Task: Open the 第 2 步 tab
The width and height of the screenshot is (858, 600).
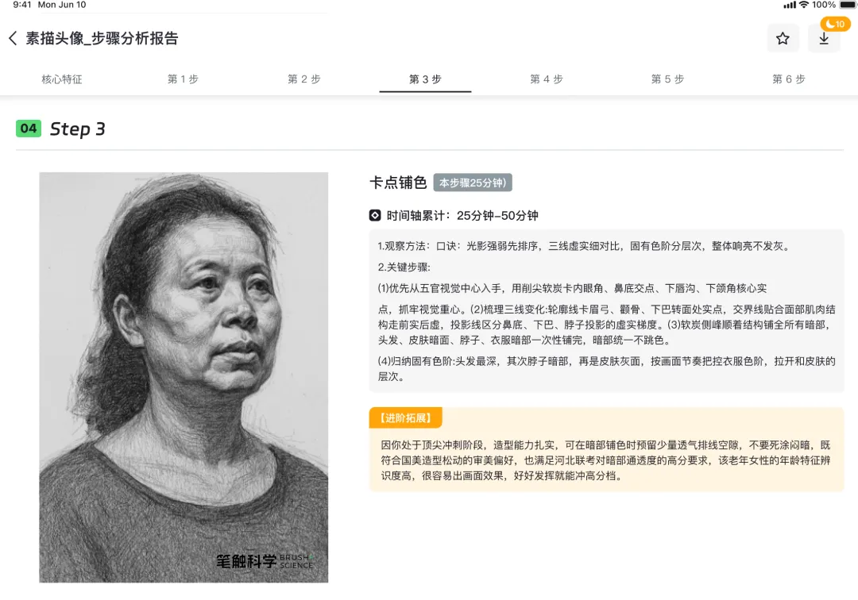Action: click(x=304, y=79)
